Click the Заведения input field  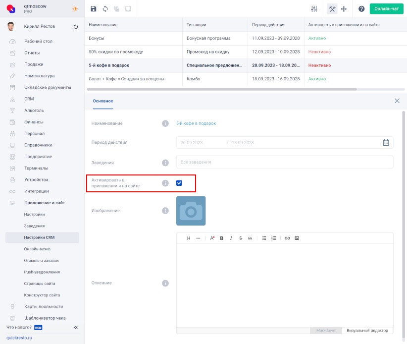285,162
